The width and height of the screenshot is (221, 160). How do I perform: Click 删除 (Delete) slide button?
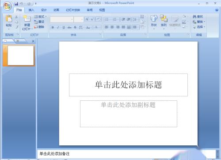tap(39, 27)
